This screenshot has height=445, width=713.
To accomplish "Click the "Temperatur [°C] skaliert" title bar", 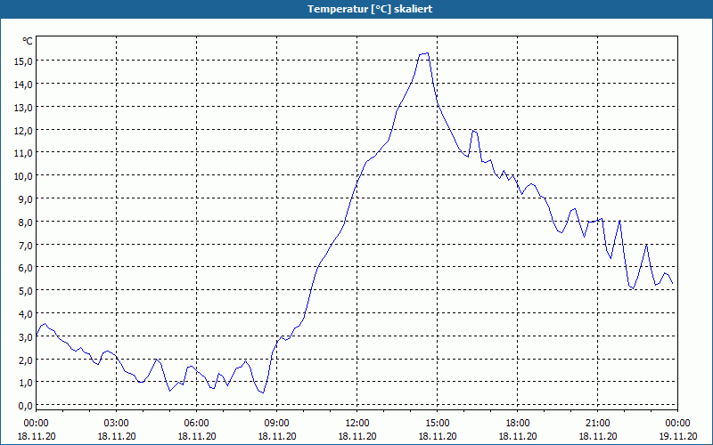I will (x=356, y=9).
